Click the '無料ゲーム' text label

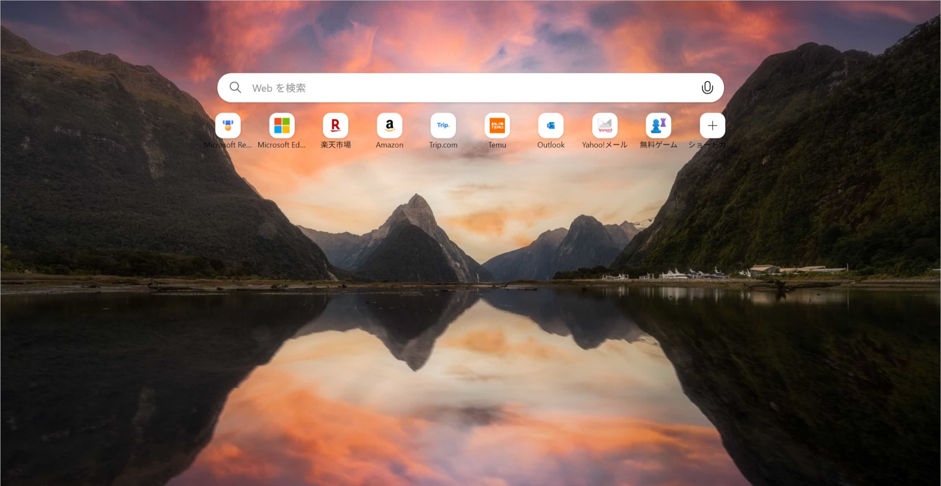[x=659, y=145]
